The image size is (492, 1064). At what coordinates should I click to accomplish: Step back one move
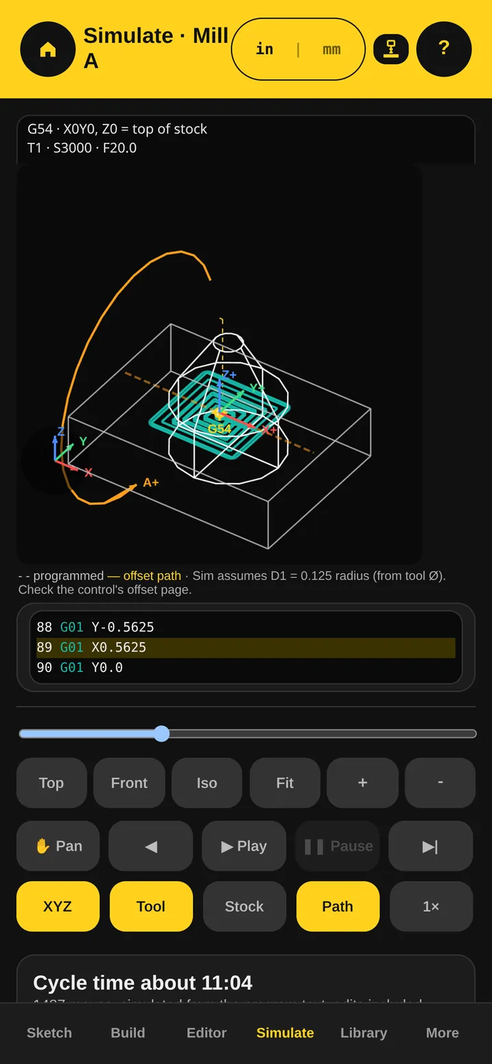tap(151, 845)
